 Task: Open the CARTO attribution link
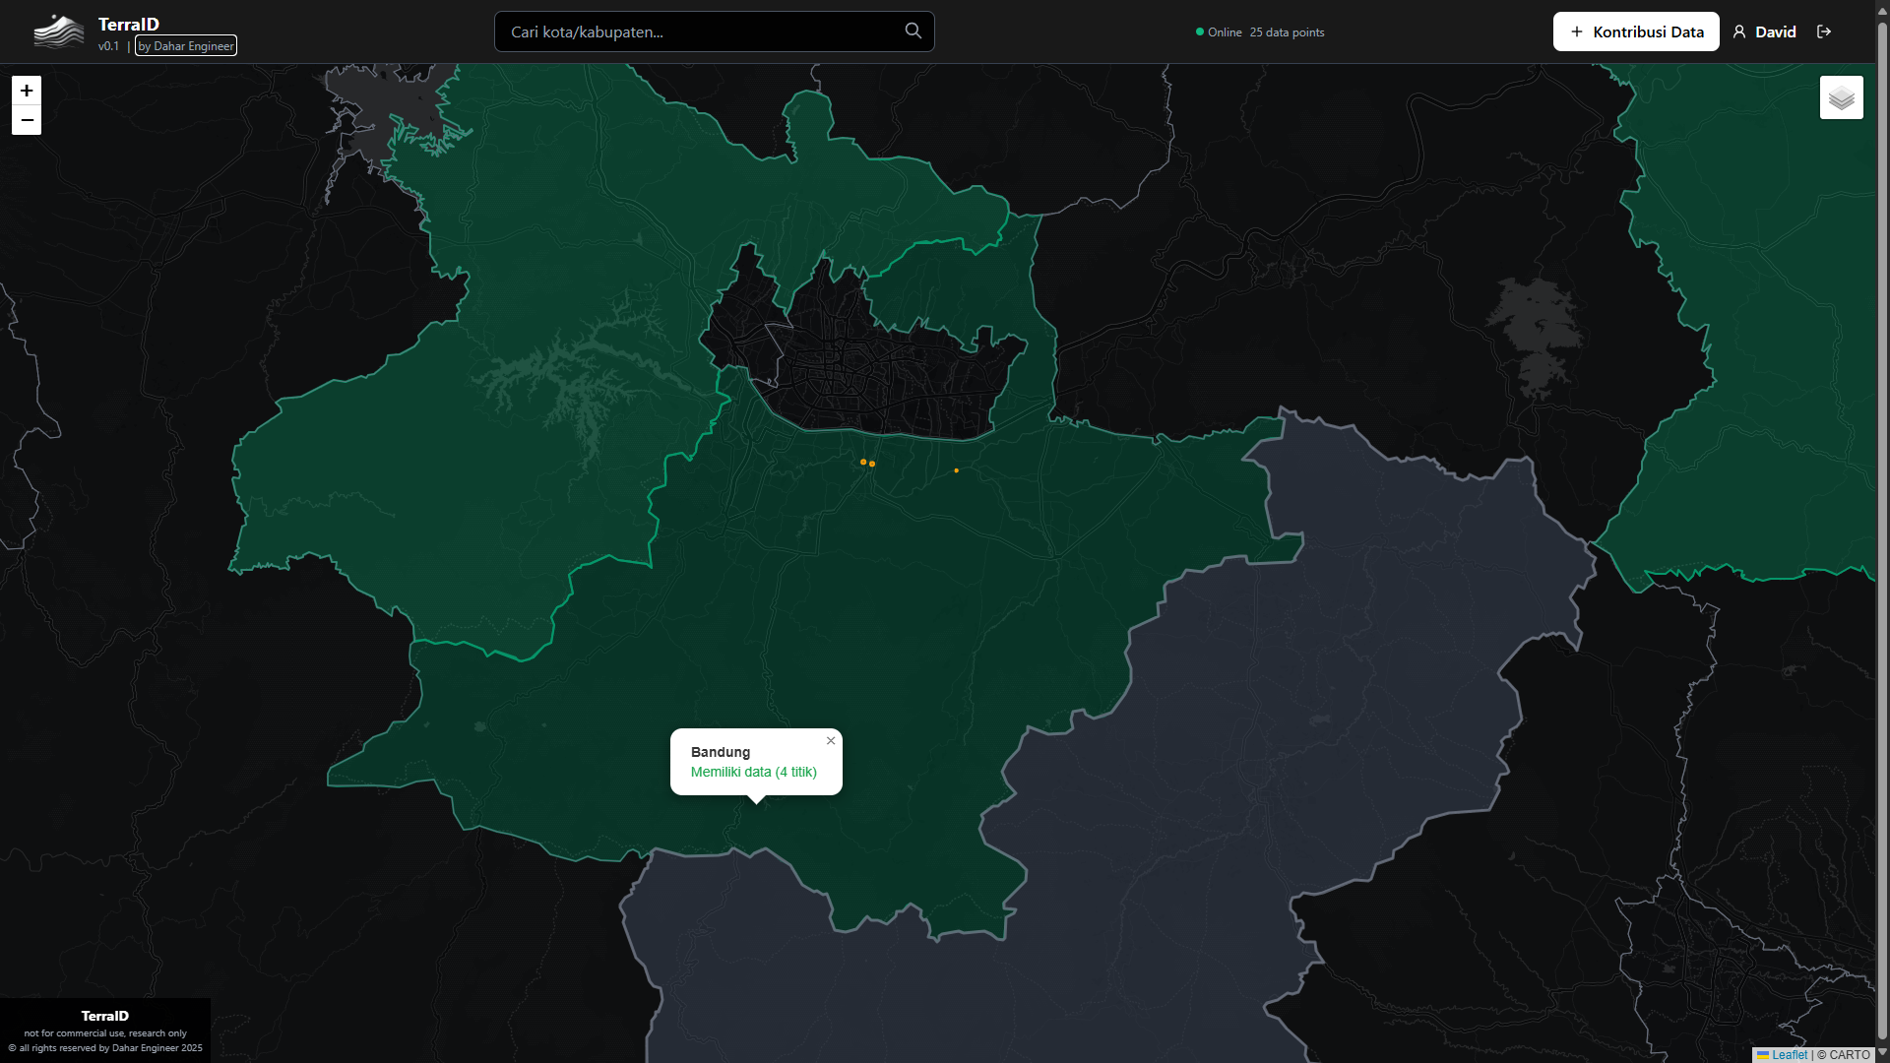1849,1054
